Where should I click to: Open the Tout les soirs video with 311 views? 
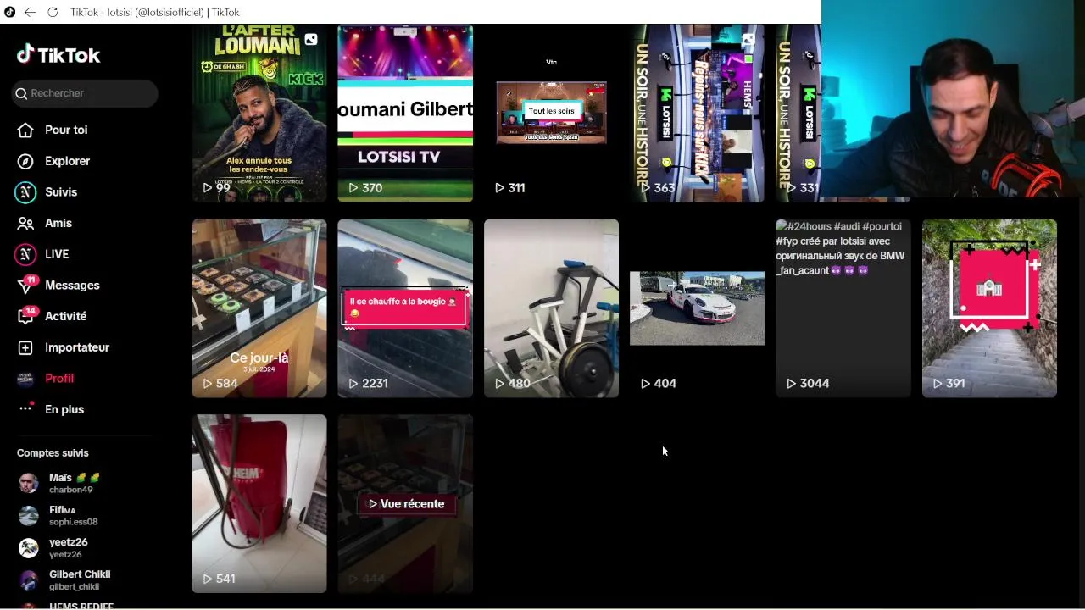coord(551,114)
